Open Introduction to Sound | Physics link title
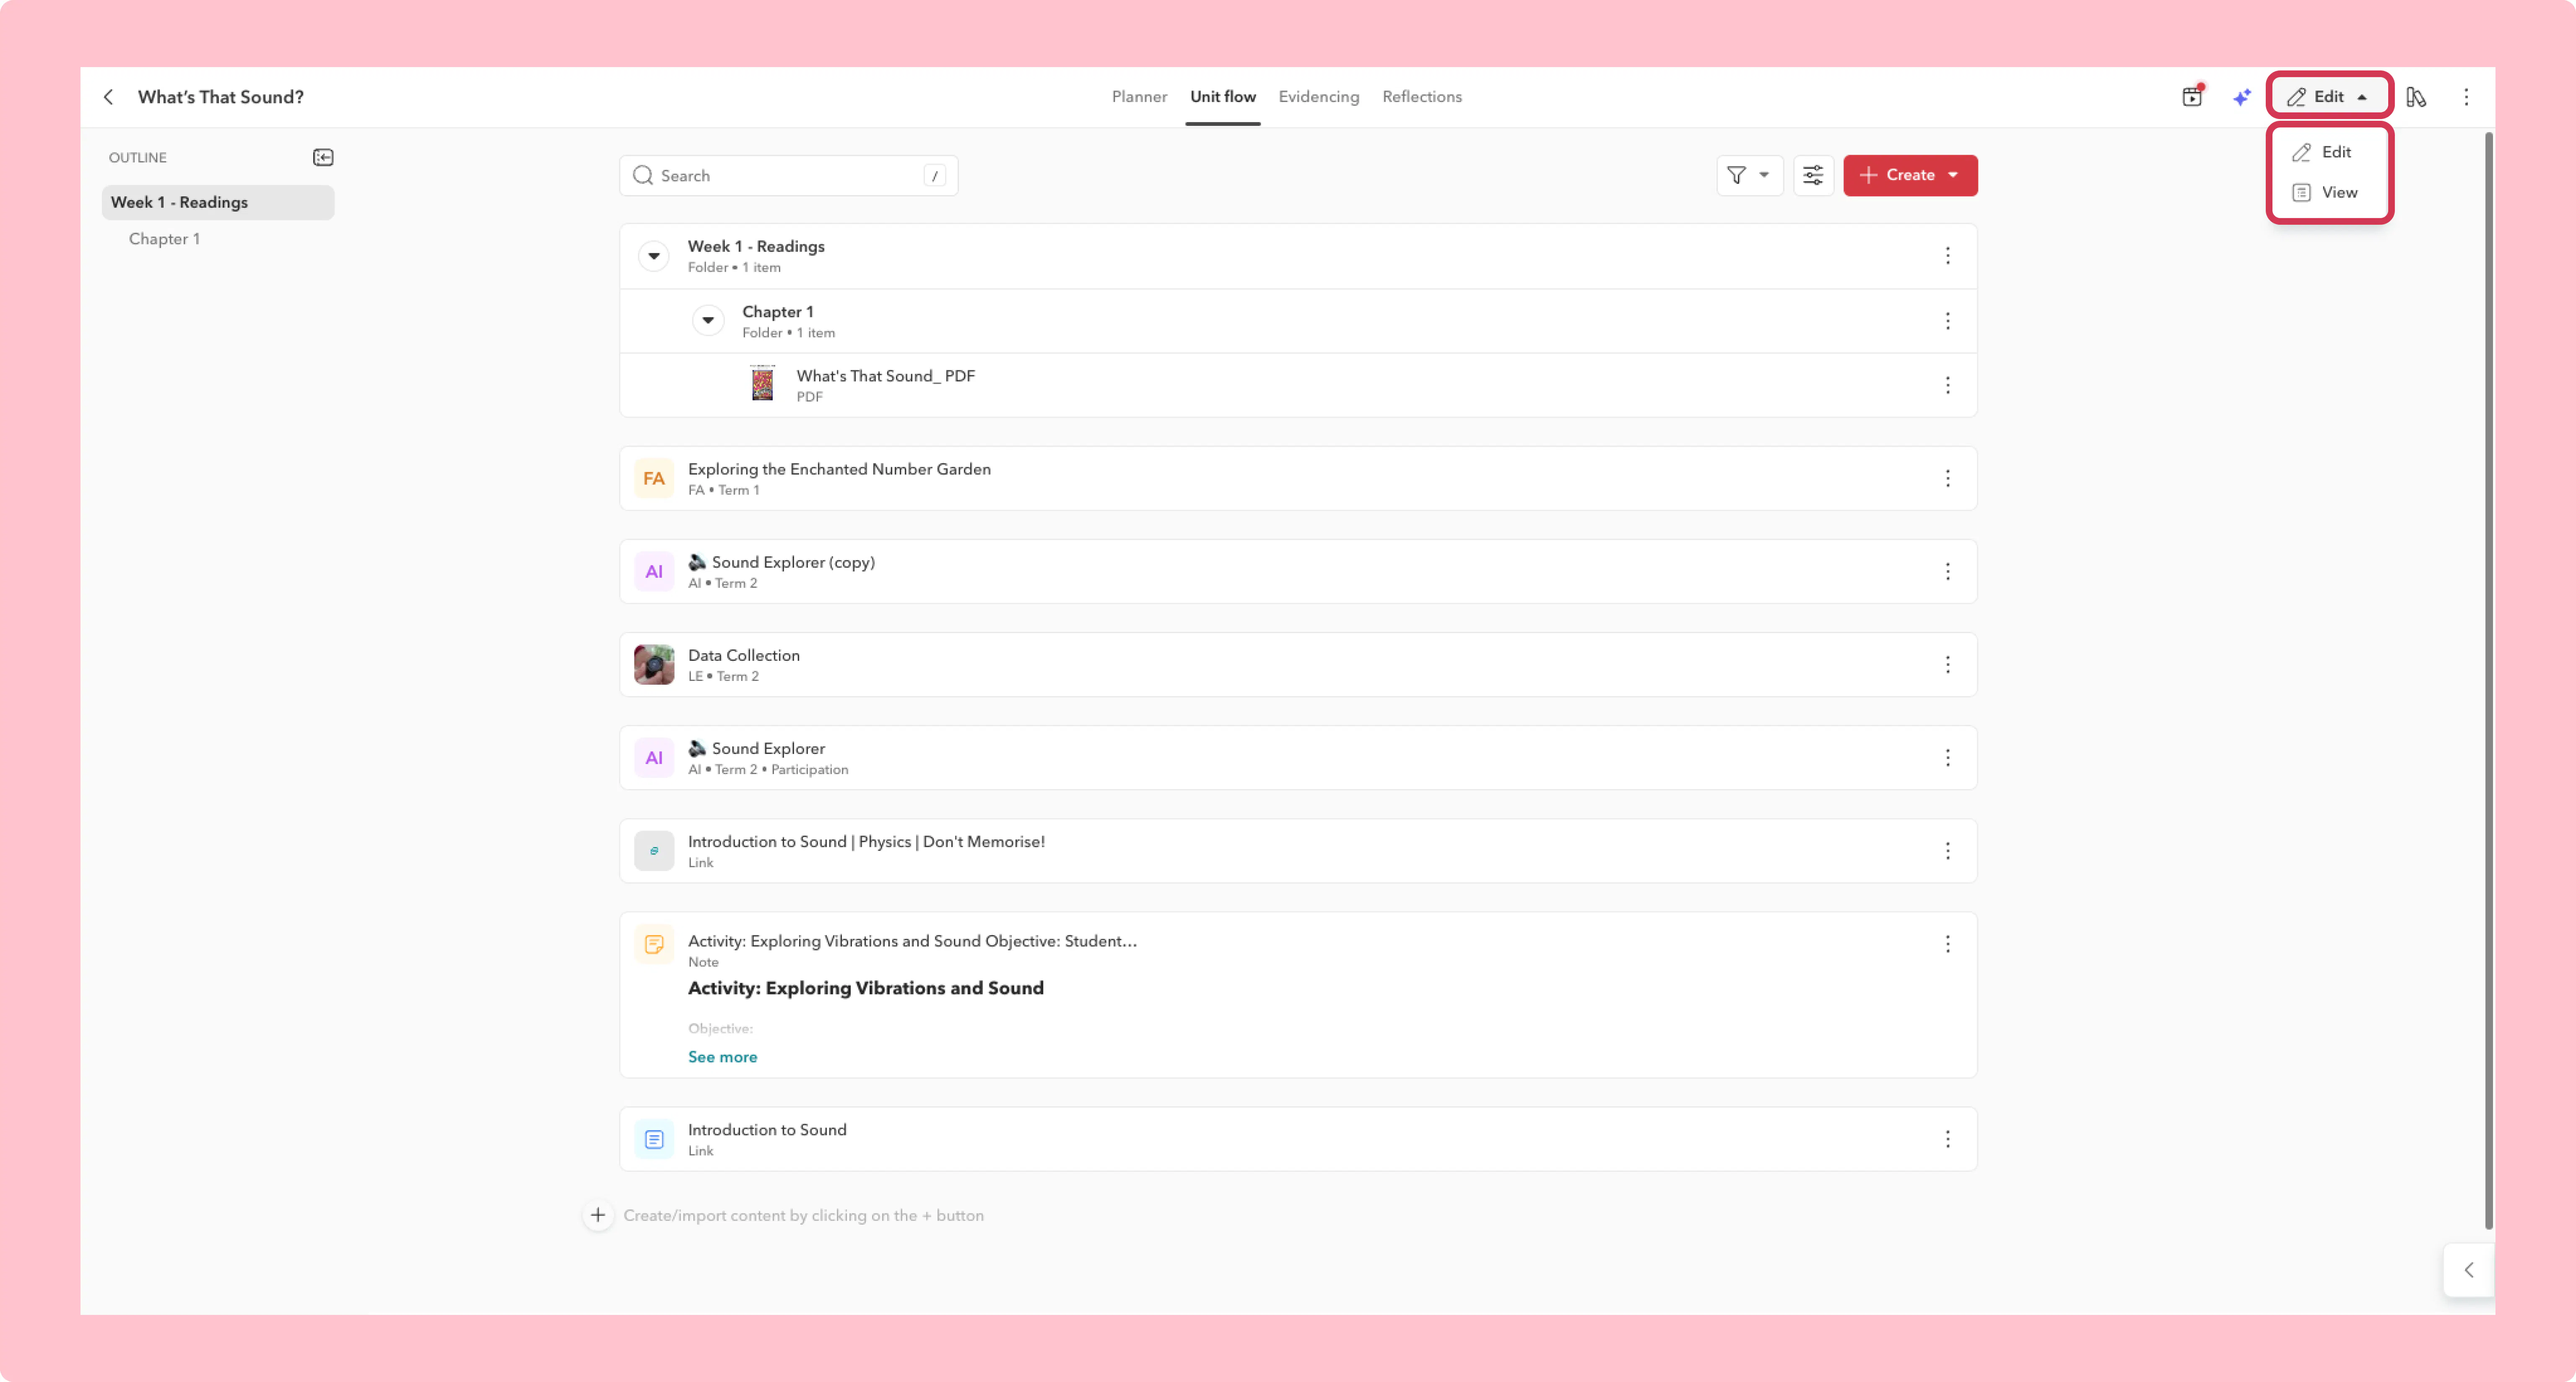 866,842
